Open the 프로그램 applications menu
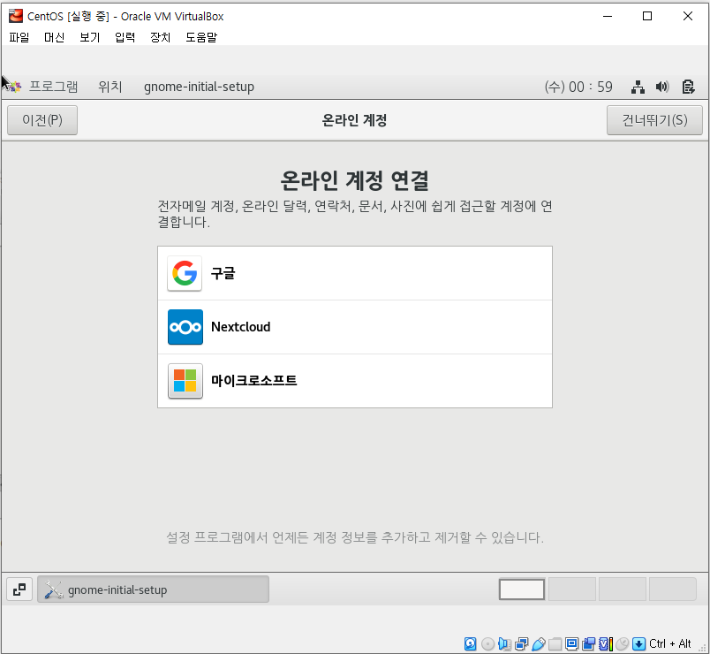 pos(54,87)
